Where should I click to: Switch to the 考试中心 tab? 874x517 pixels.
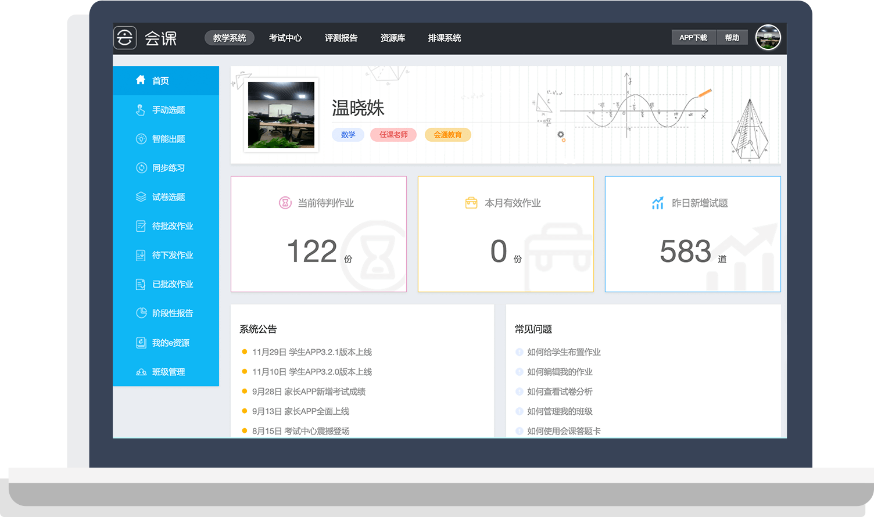285,38
